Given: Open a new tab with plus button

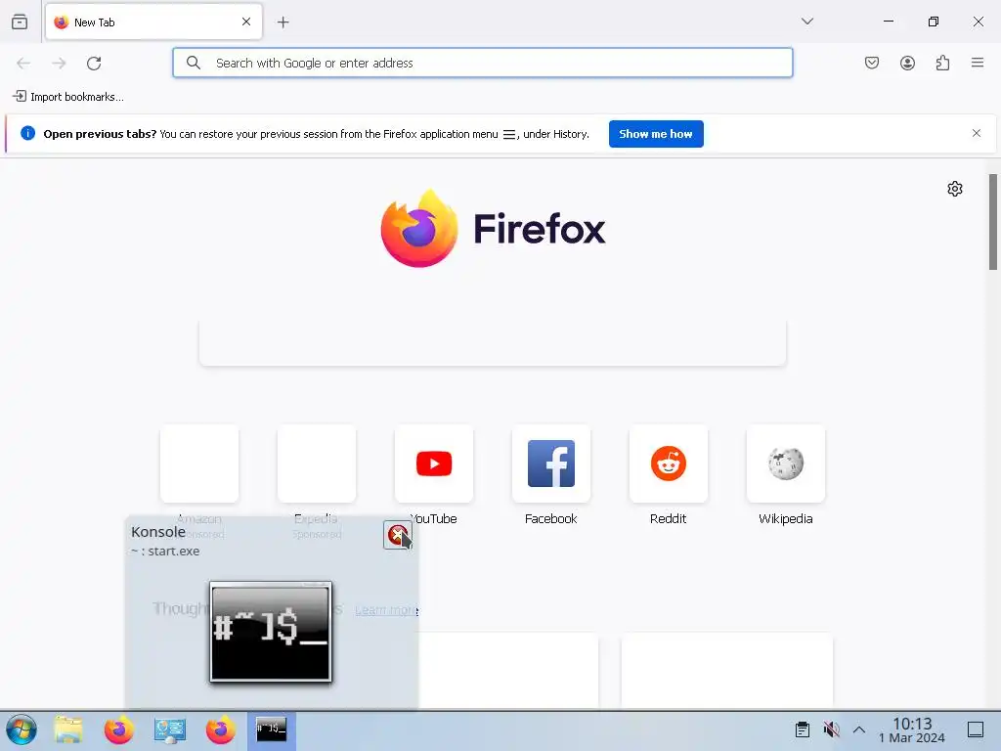Looking at the screenshot, I should pyautogui.click(x=283, y=22).
